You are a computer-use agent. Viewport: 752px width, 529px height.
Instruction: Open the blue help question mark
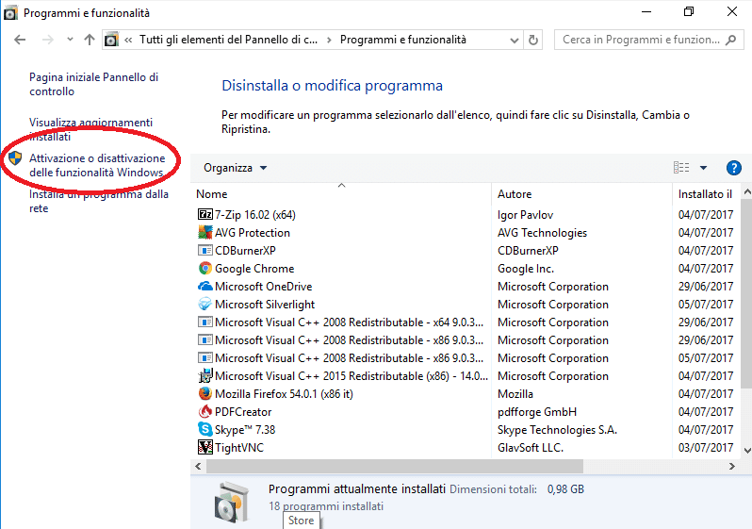pos(734,168)
